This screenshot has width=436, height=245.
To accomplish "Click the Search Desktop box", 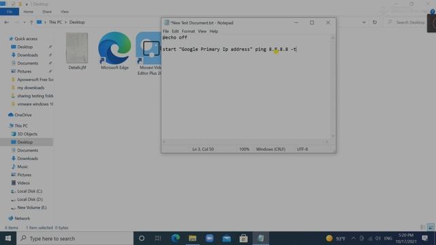I will [x=406, y=22].
